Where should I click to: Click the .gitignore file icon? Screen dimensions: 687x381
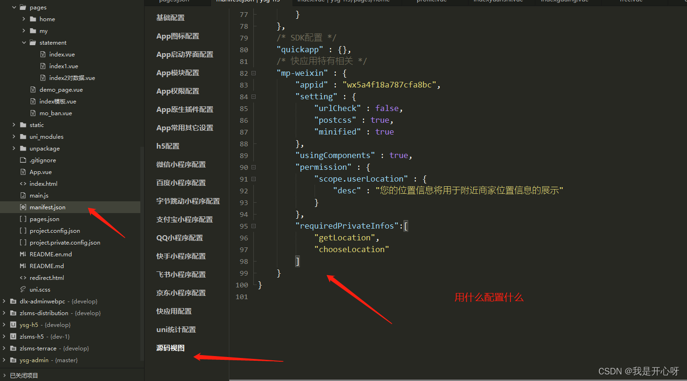pyautogui.click(x=23, y=160)
